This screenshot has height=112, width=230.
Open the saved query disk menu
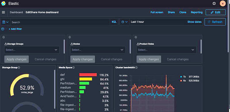pos(5,22)
